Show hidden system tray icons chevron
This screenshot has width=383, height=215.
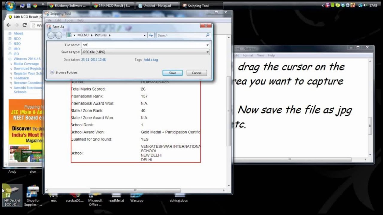(x=323, y=5)
